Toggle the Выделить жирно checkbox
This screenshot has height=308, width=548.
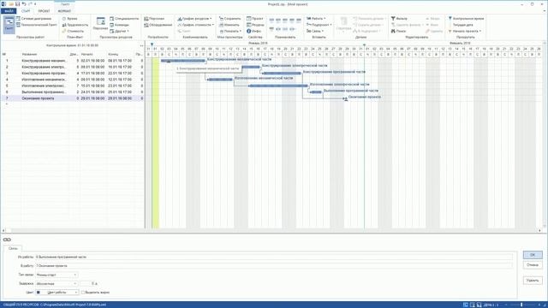point(83,293)
